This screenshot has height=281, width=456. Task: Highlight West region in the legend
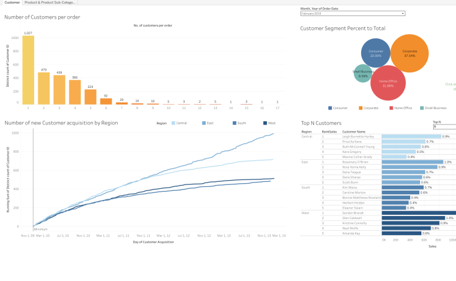[265, 123]
